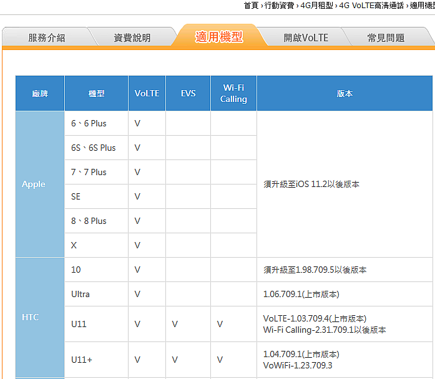Switch to the 資費說明 tab
This screenshot has width=435, height=379.
[x=132, y=38]
